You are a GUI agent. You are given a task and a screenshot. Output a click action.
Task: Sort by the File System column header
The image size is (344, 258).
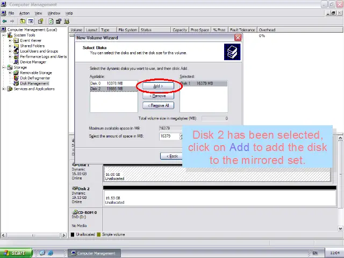coord(128,30)
